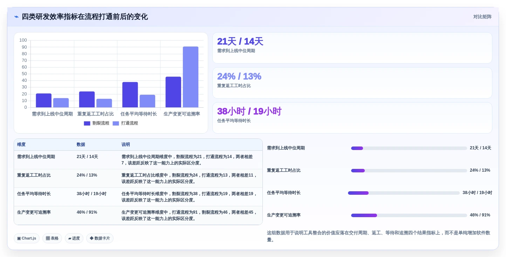
Task: Click the tallest 打通流程 bar for 生产变更可追溯率
Action: click(191, 77)
